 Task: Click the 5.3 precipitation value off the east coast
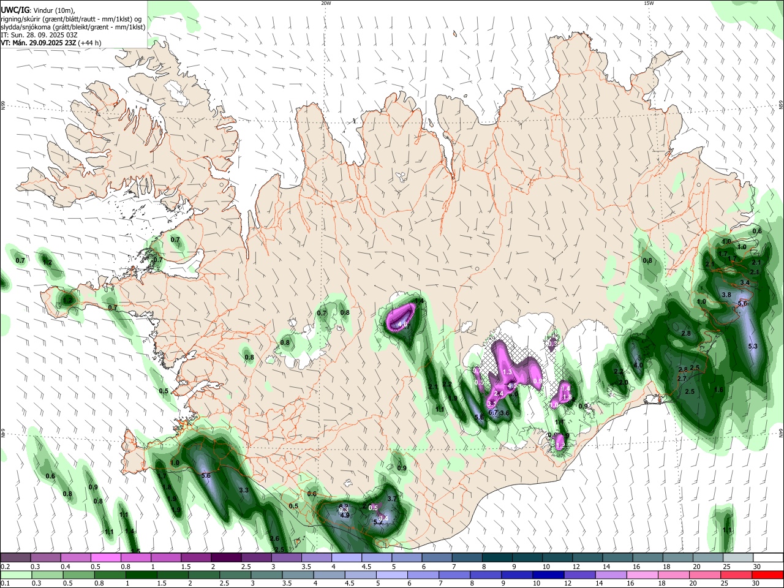click(753, 347)
